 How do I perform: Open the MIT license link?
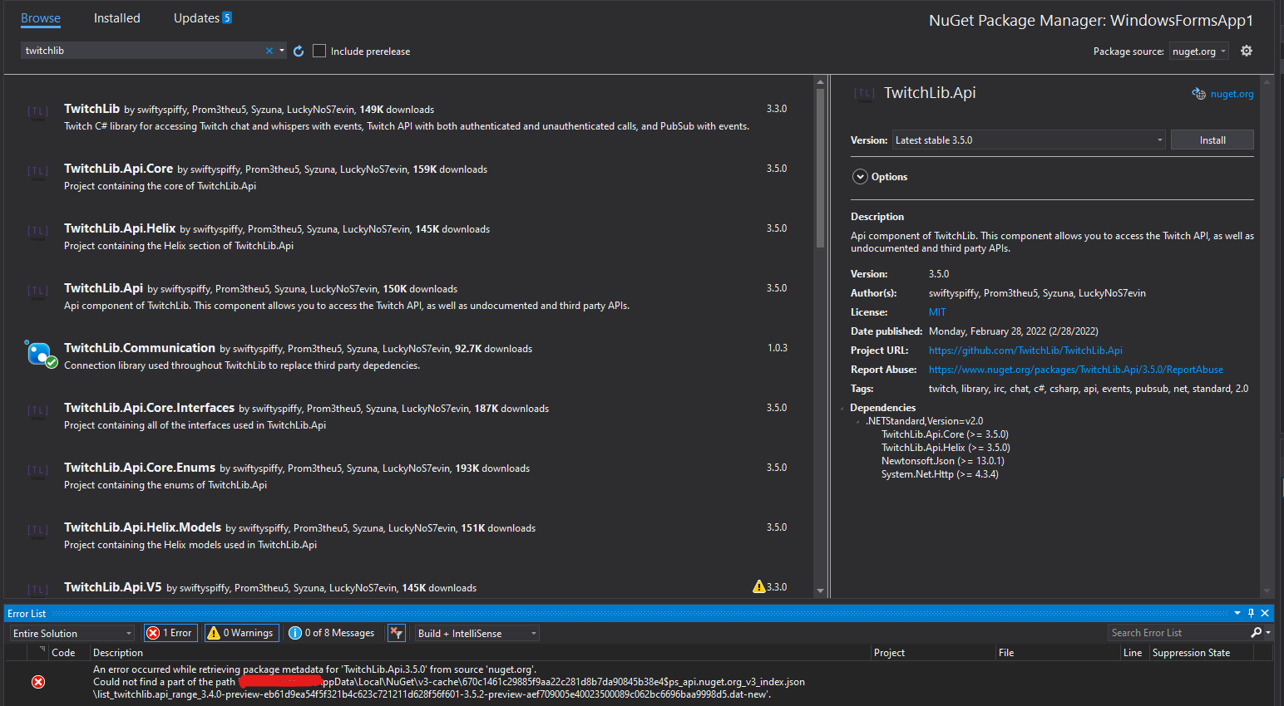coord(937,312)
